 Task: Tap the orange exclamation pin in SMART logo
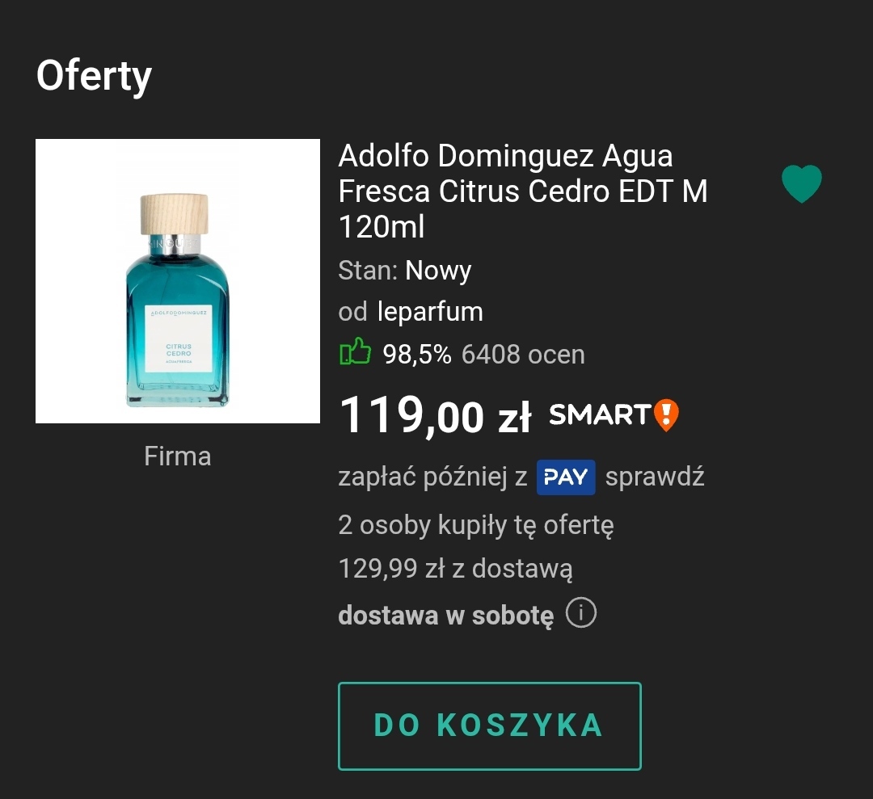click(x=666, y=415)
